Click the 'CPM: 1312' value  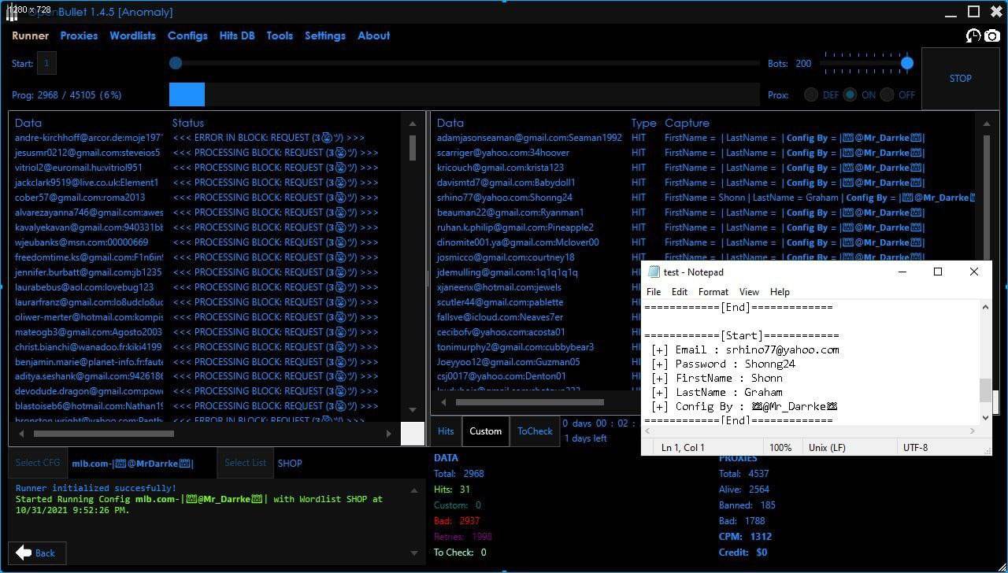tap(745, 537)
